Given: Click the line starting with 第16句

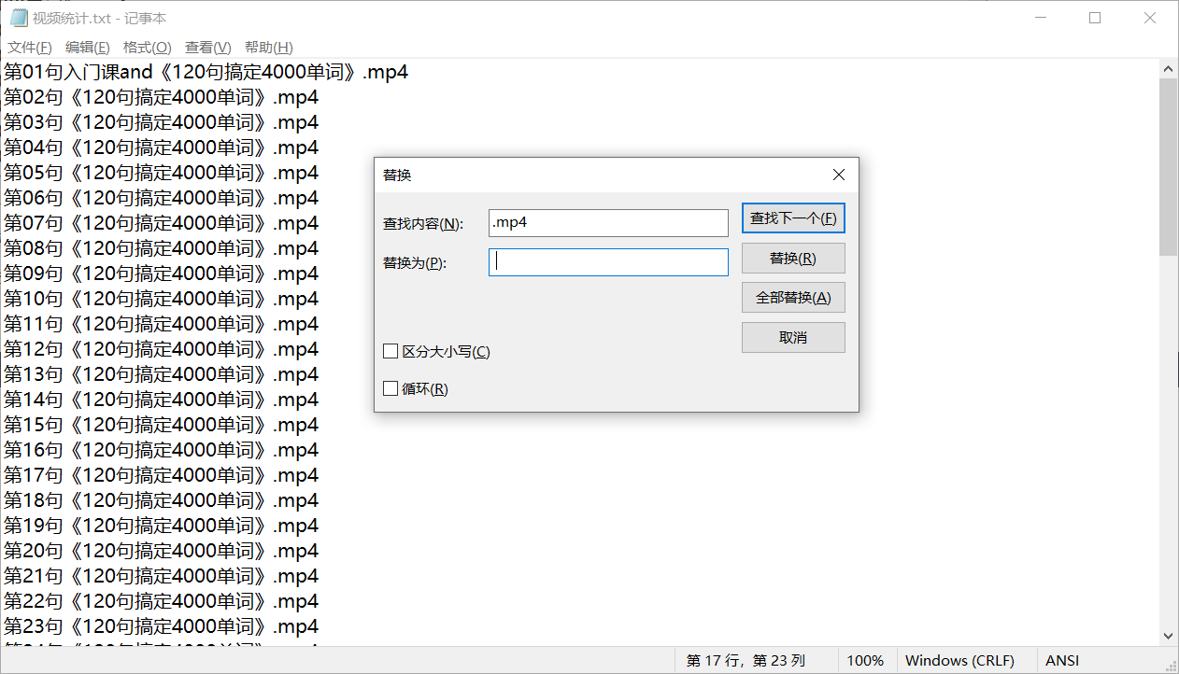Looking at the screenshot, I should pos(161,450).
